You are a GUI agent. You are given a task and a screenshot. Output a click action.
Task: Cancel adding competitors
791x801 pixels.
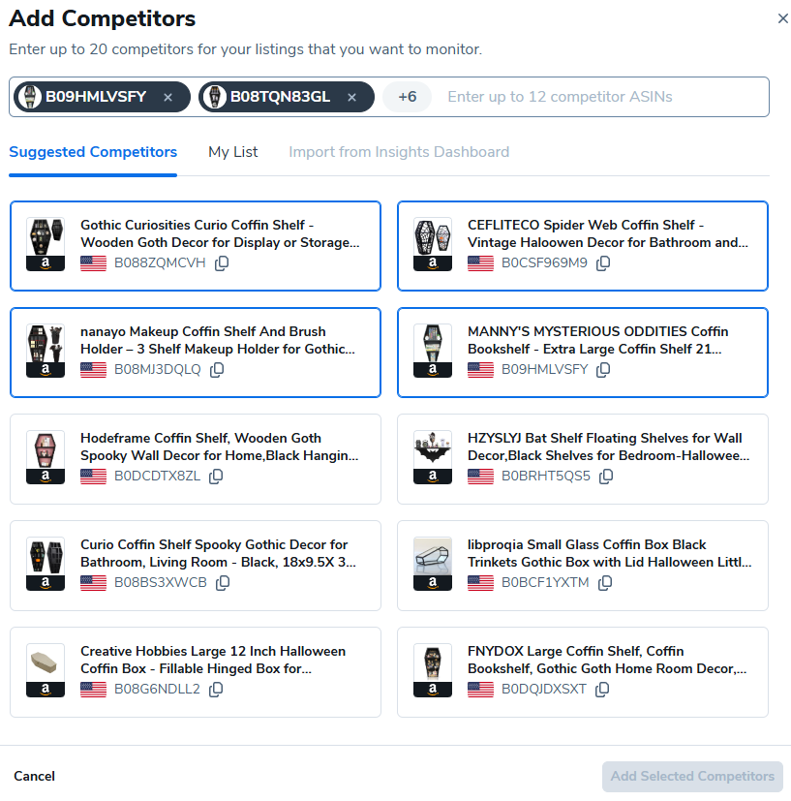pyautogui.click(x=34, y=776)
